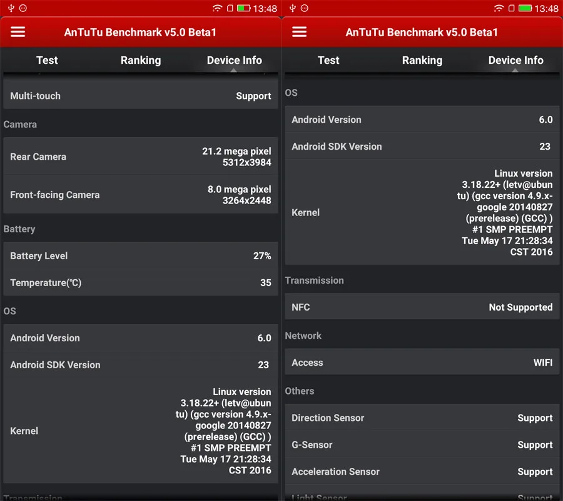Screen dimensions: 563x501
Task: Tap the battery icon in right status bar
Action: 525,8
